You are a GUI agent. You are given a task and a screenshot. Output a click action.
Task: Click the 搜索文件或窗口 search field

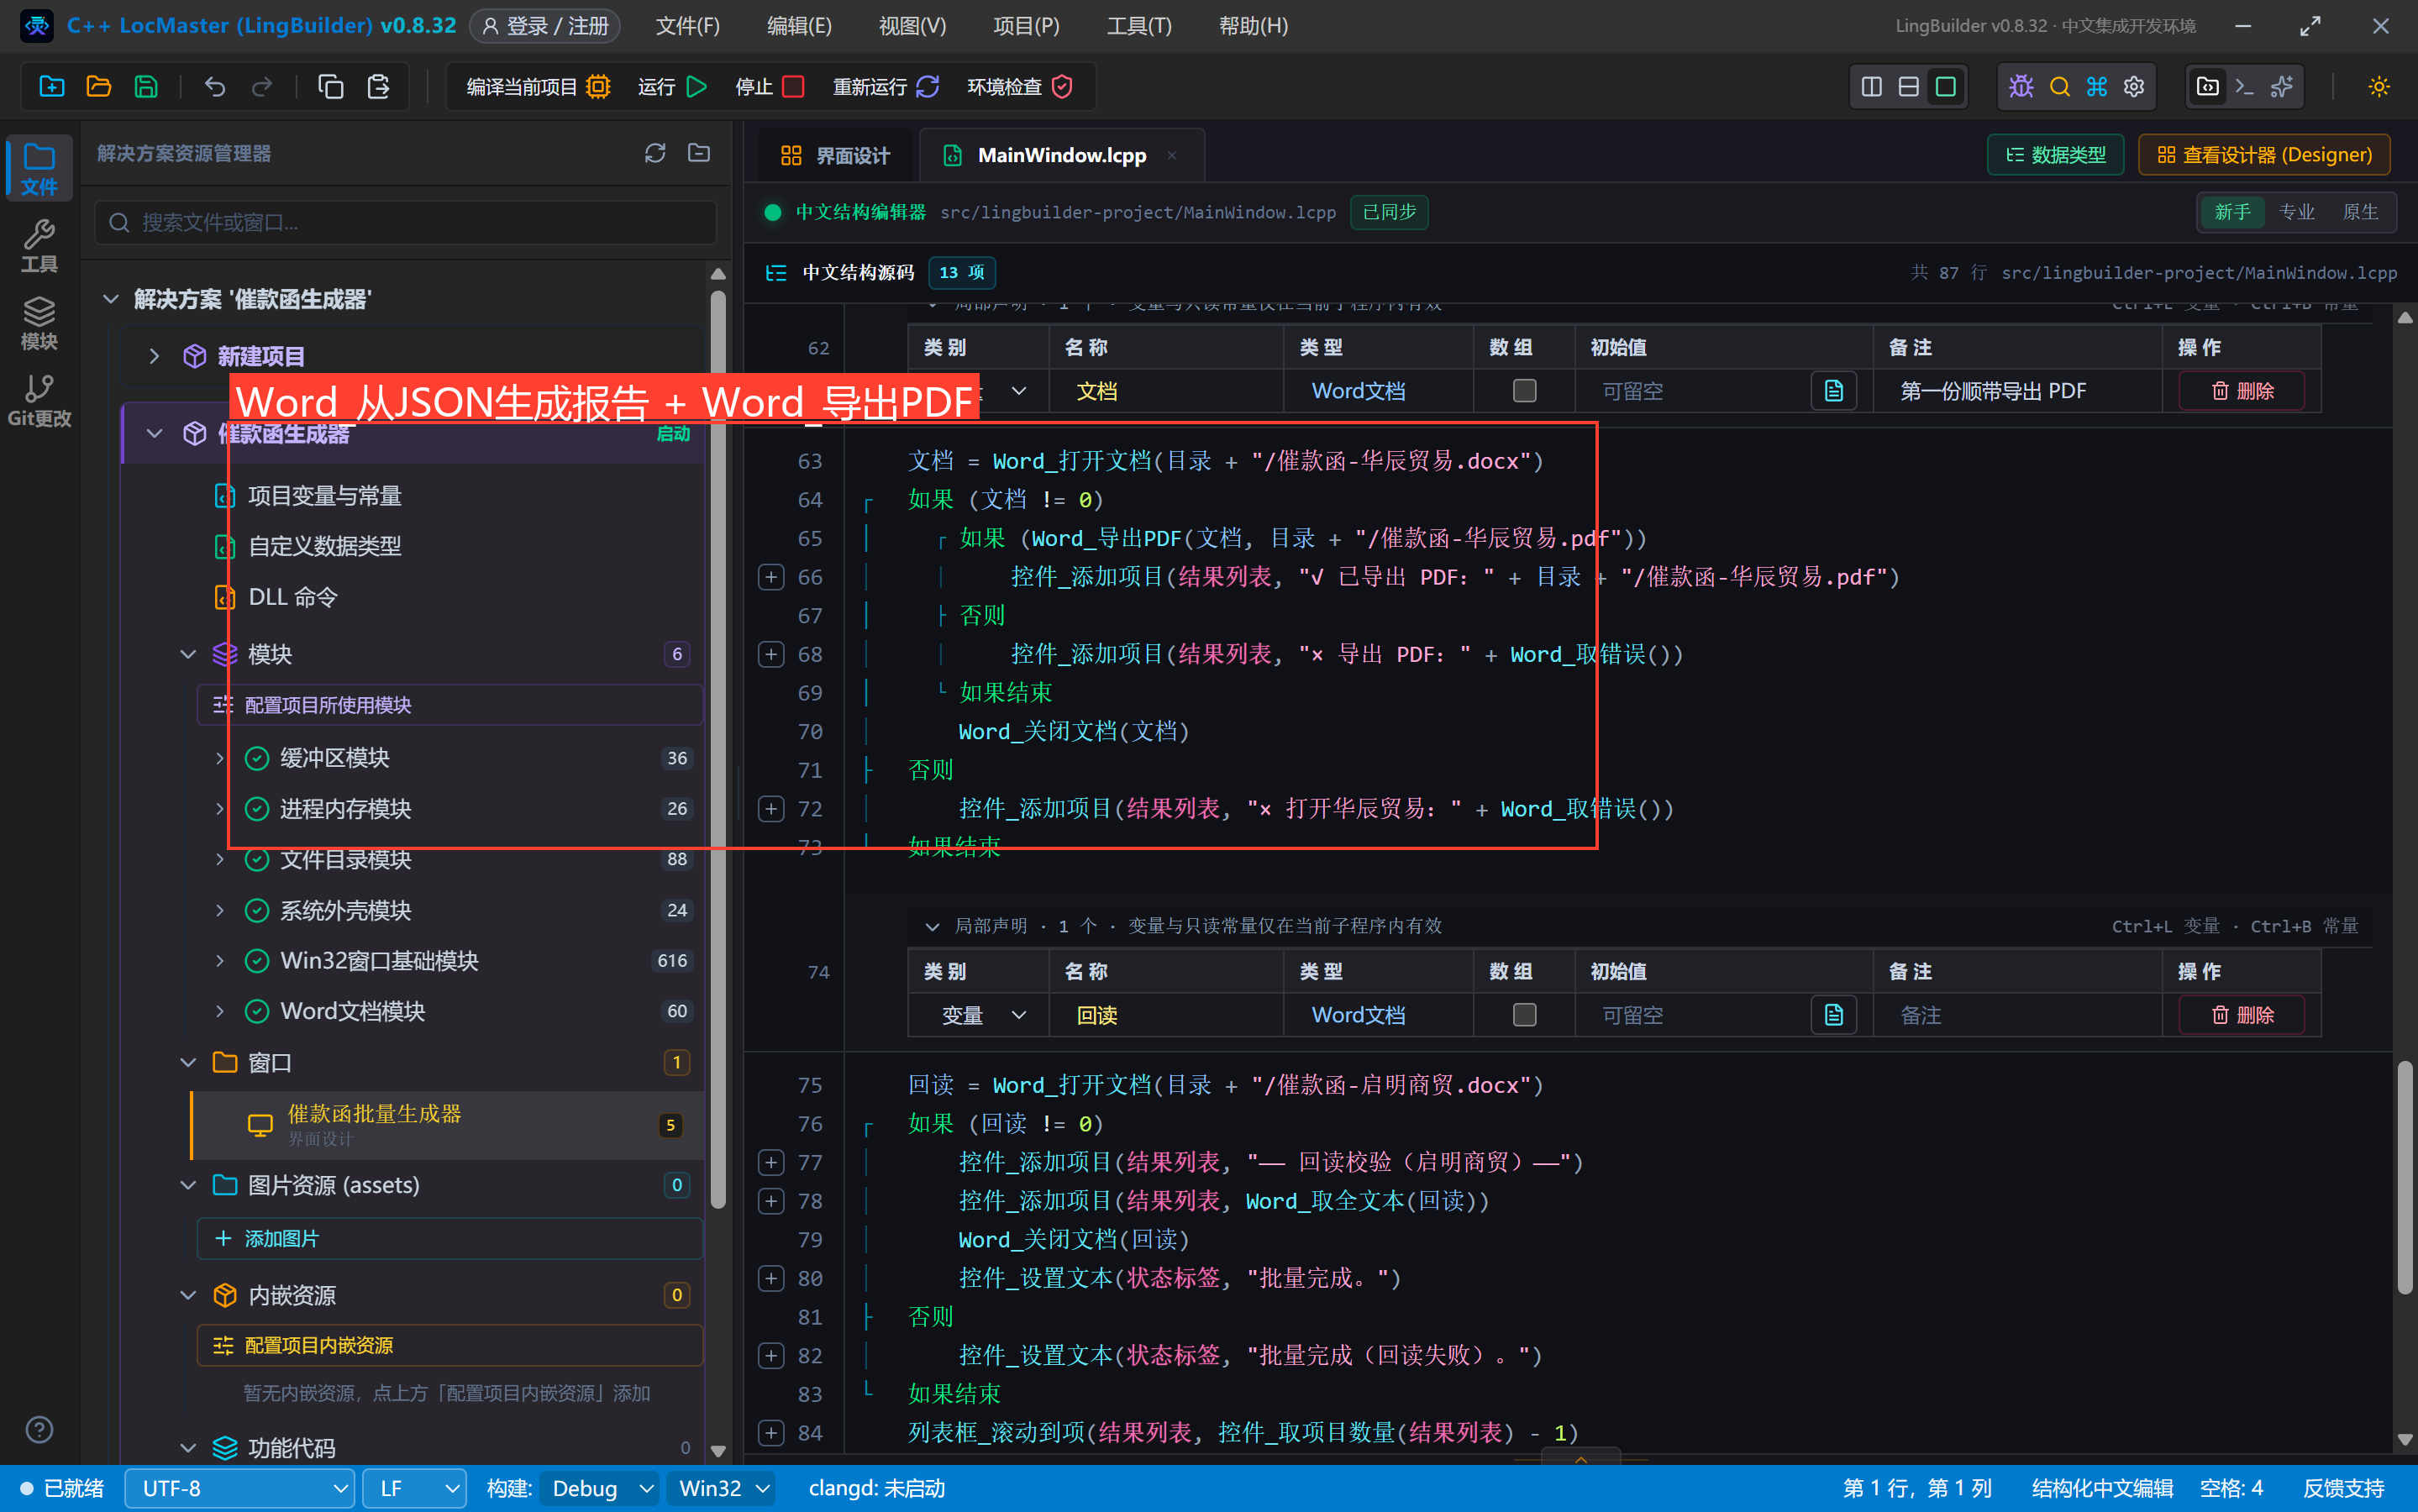[406, 222]
